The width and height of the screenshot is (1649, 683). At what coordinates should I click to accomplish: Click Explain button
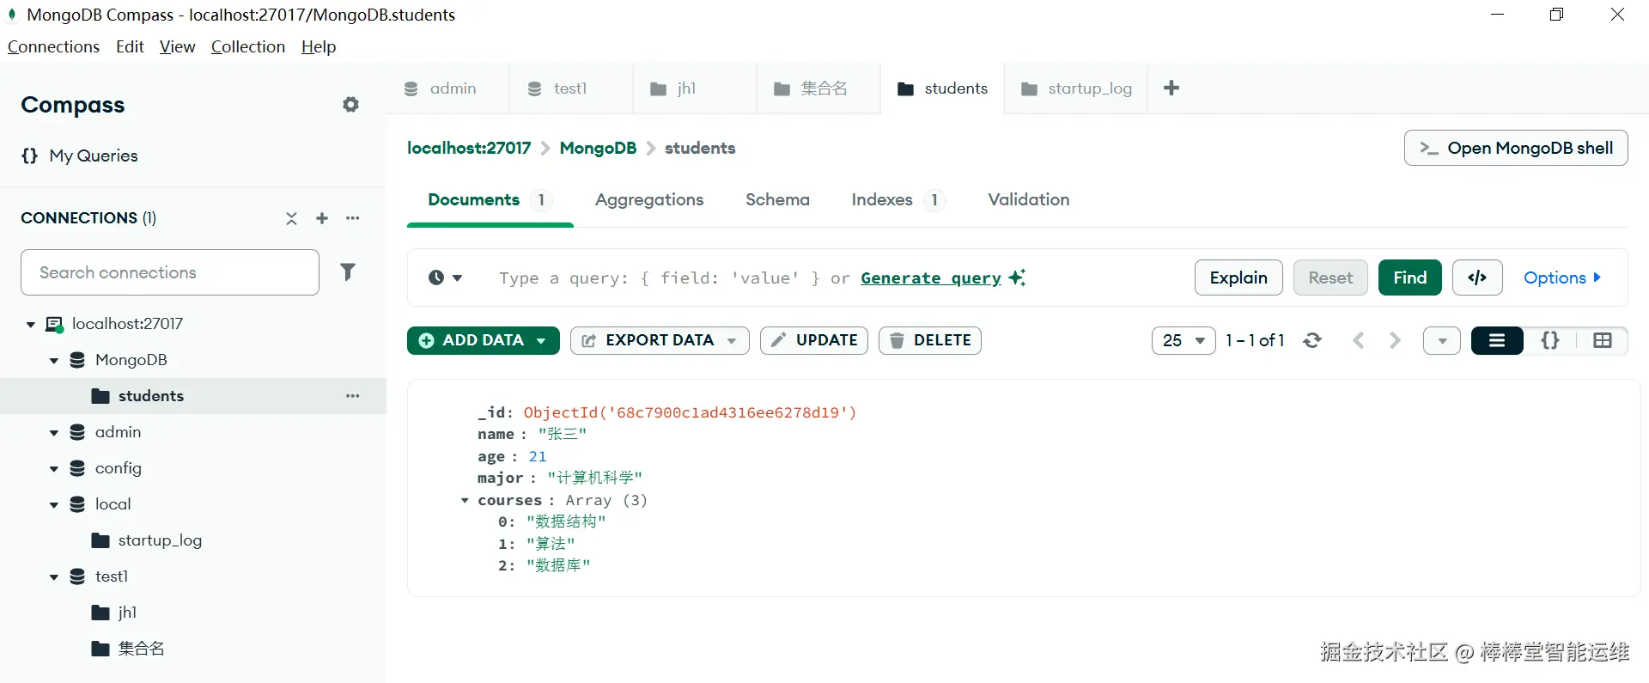(x=1238, y=277)
